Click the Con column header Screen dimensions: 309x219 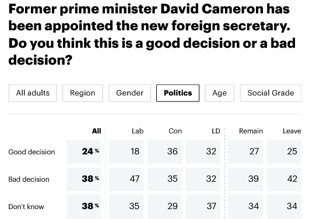[175, 131]
